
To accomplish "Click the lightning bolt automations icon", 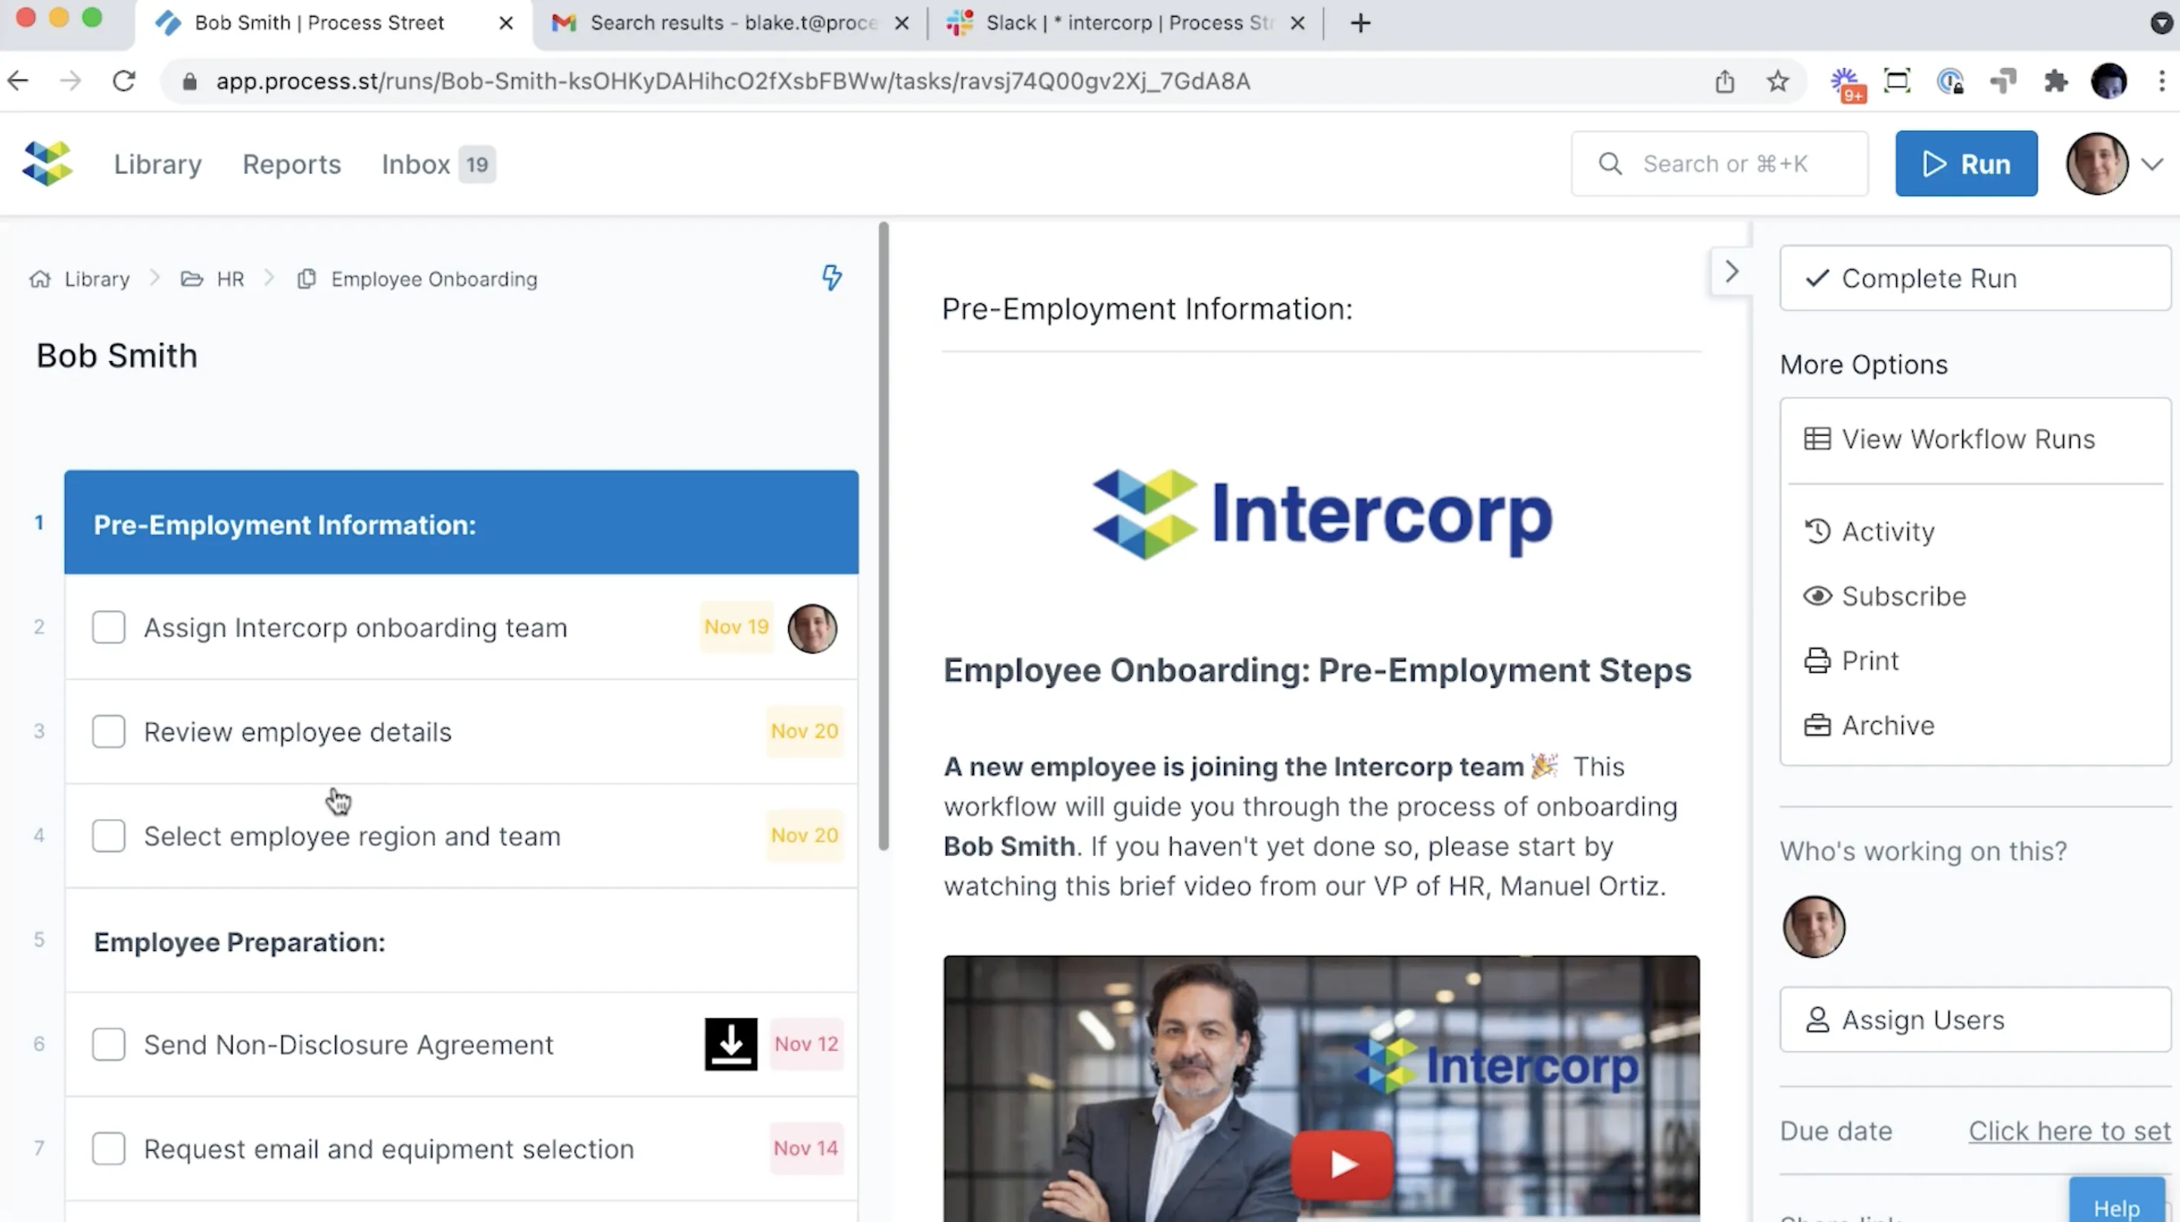I will (x=832, y=278).
